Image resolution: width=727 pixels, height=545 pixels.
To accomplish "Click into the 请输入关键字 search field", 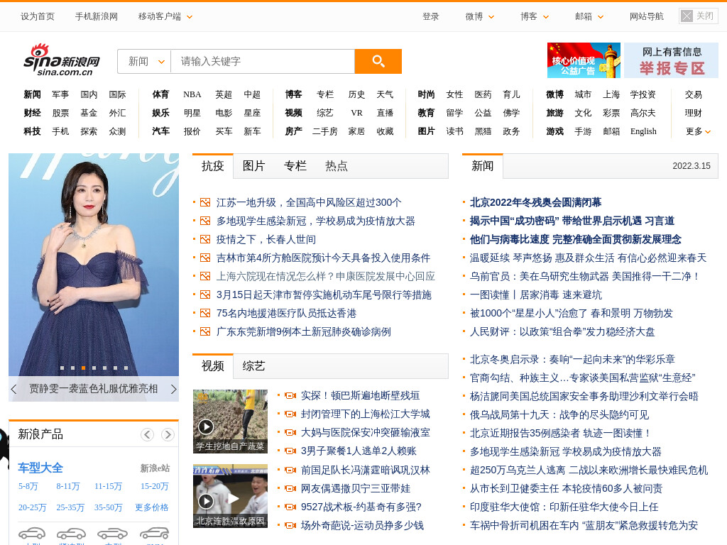I will (263, 61).
